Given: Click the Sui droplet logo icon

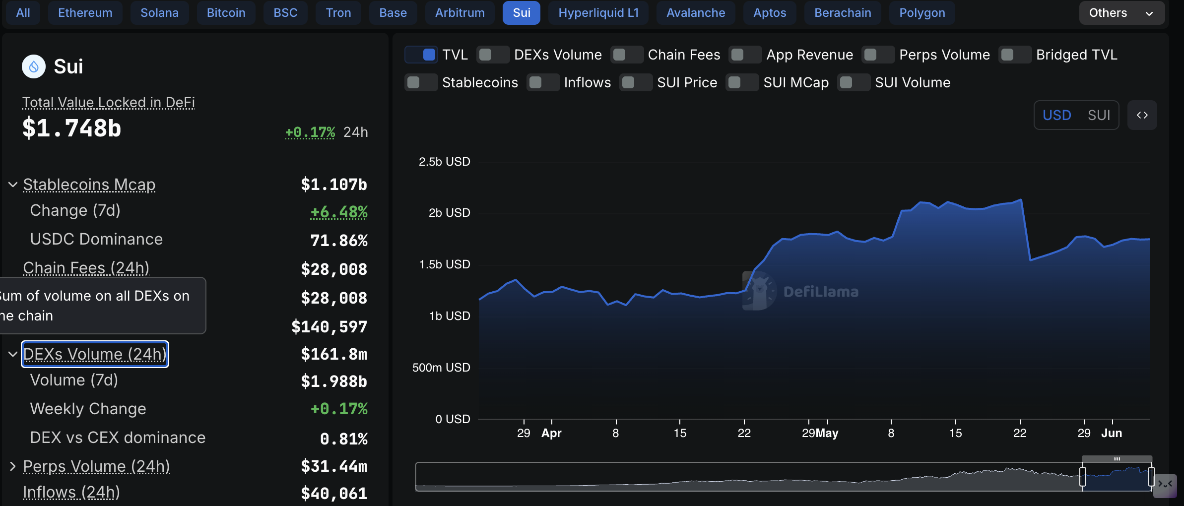Looking at the screenshot, I should click(34, 66).
